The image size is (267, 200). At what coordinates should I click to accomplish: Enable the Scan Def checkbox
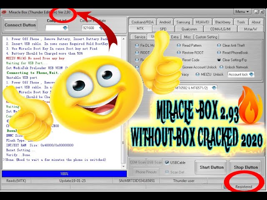pos(167,172)
